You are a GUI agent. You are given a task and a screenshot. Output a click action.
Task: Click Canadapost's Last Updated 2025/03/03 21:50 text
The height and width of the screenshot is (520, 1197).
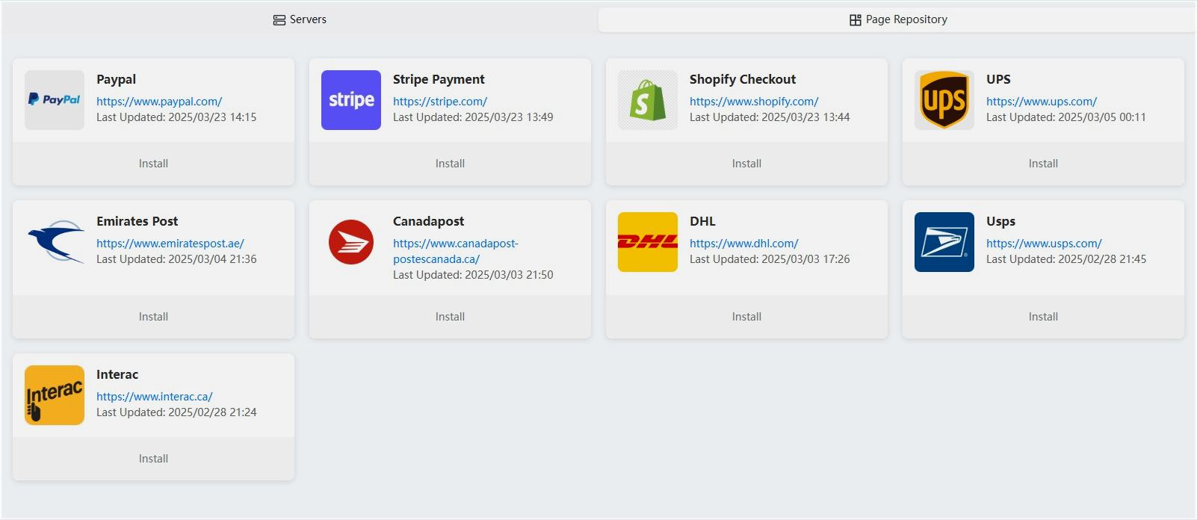[473, 275]
